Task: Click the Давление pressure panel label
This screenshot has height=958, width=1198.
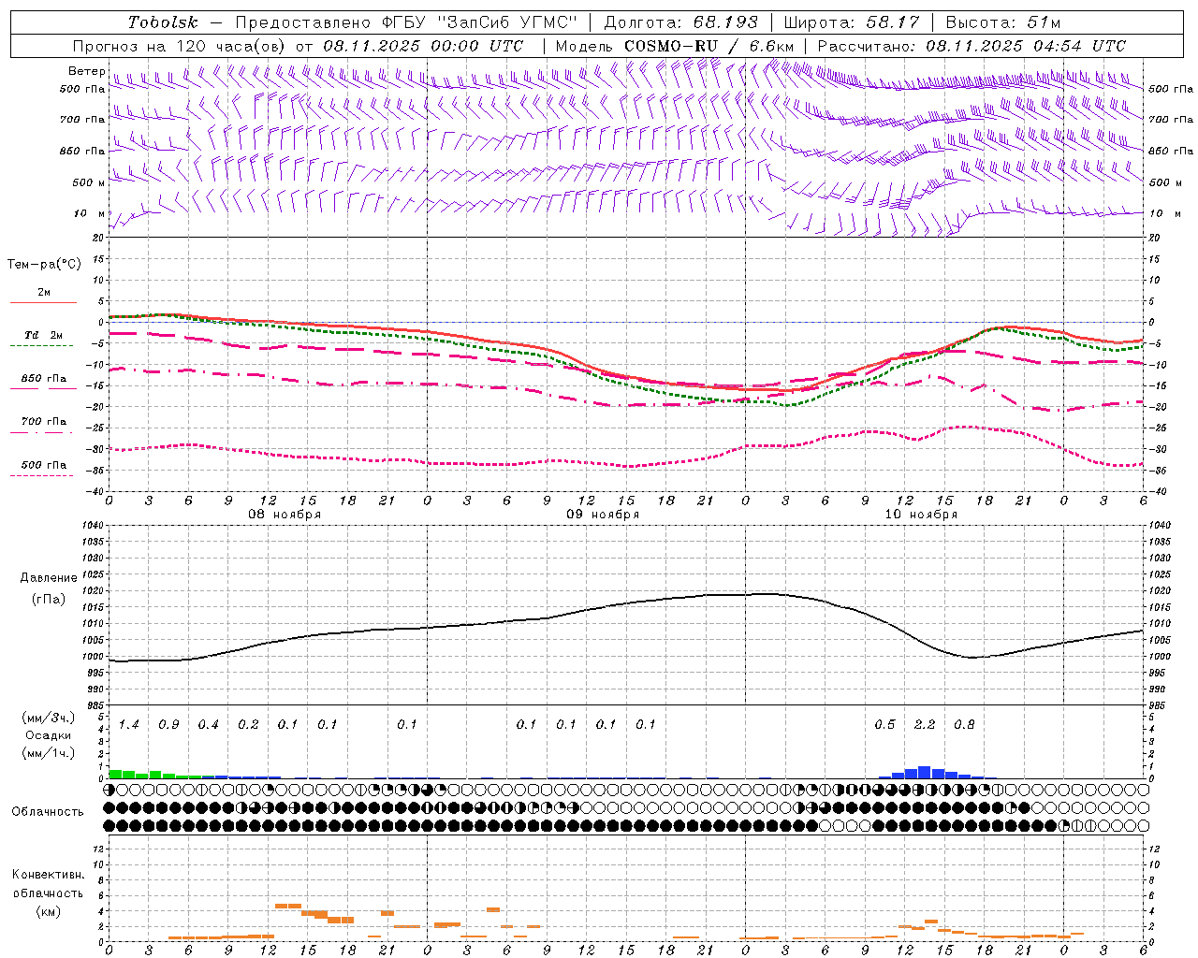Action: (49, 578)
